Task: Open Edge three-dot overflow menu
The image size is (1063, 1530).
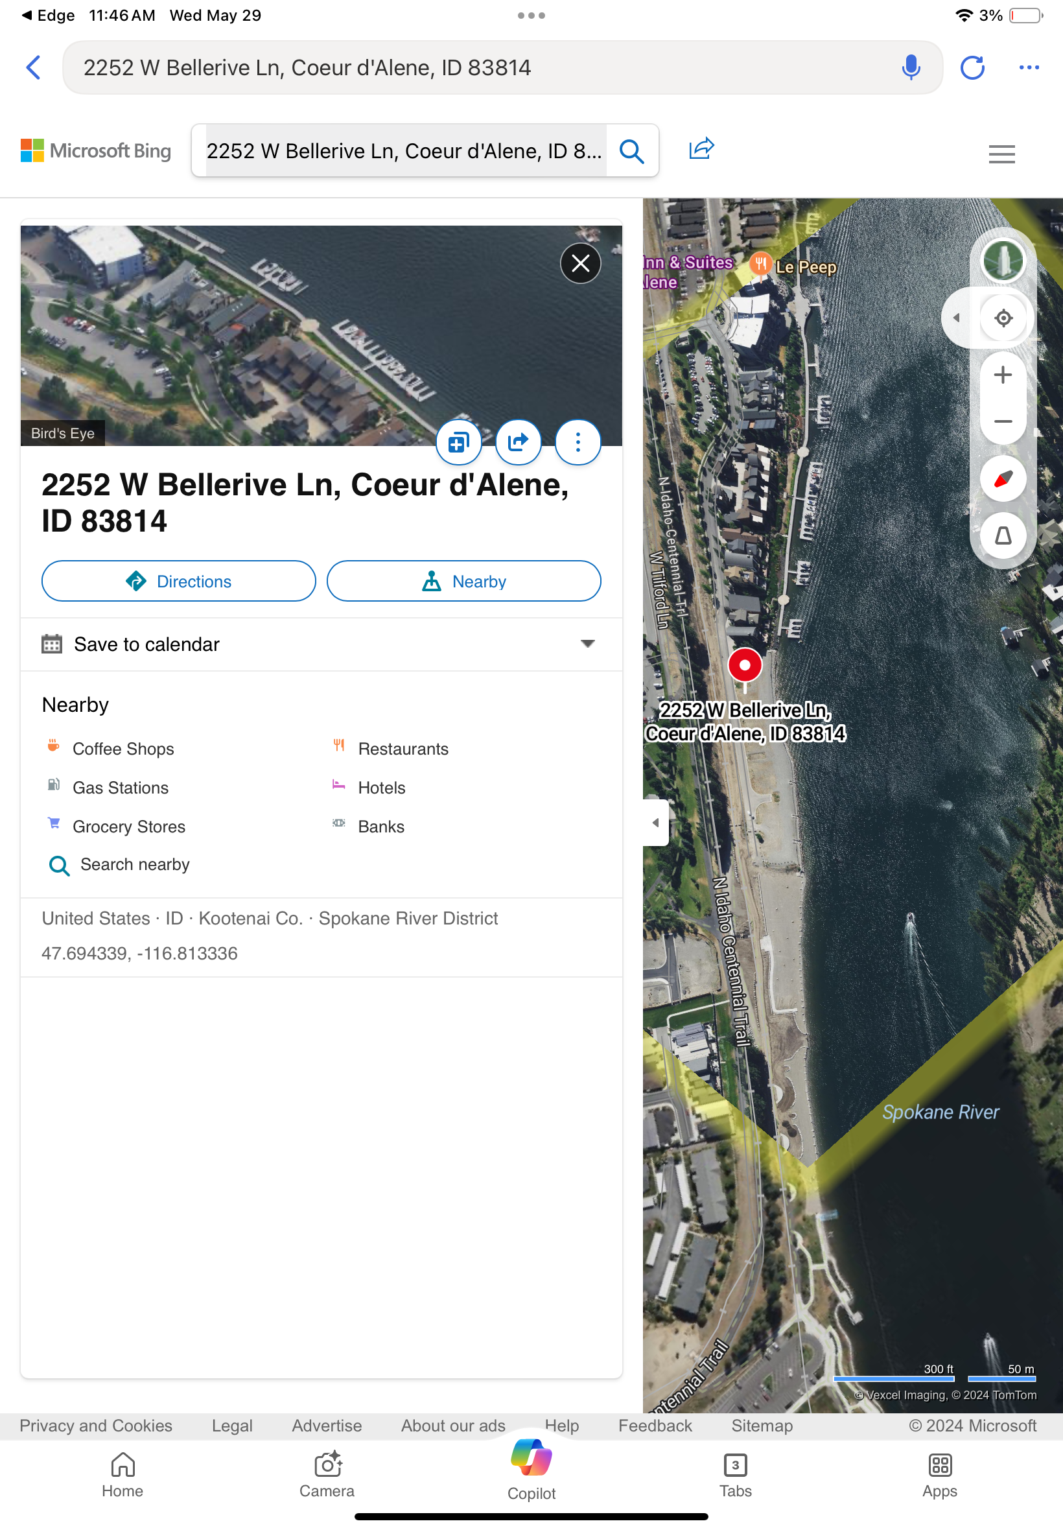Action: click(x=1029, y=68)
